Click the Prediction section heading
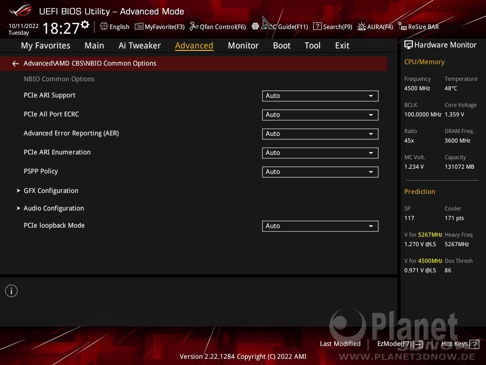486x365 pixels. tap(420, 192)
